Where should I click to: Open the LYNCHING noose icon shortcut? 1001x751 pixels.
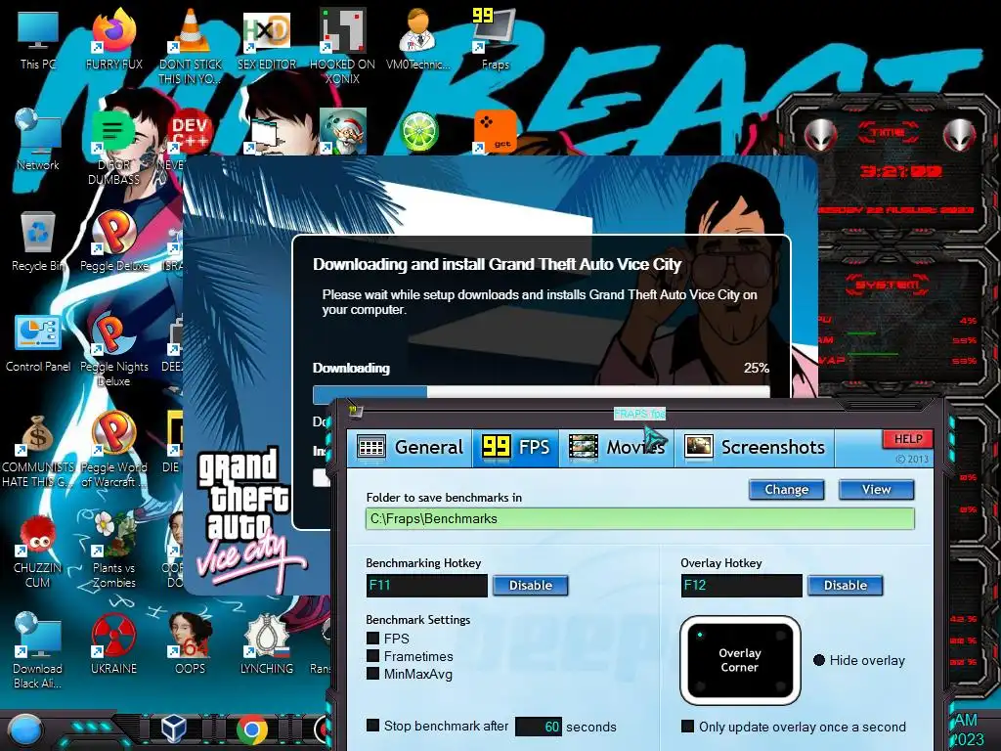tap(266, 645)
